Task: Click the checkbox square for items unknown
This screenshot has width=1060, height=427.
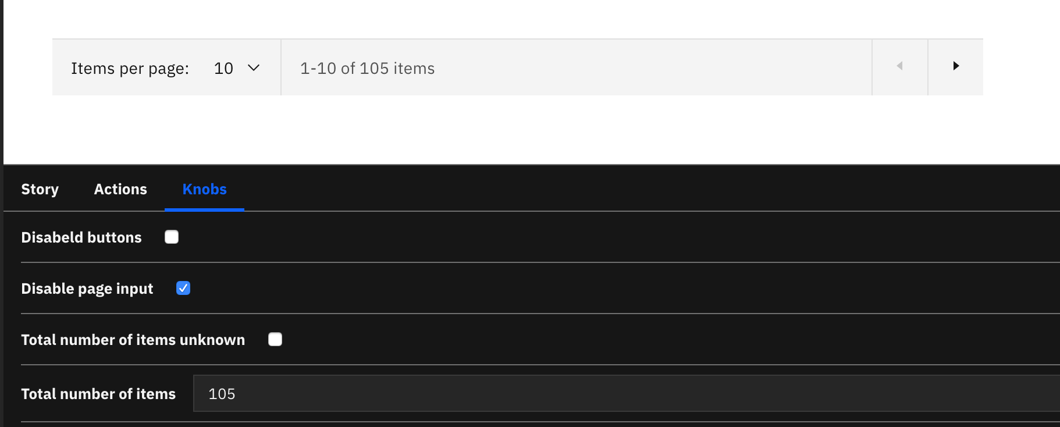Action: pos(275,339)
